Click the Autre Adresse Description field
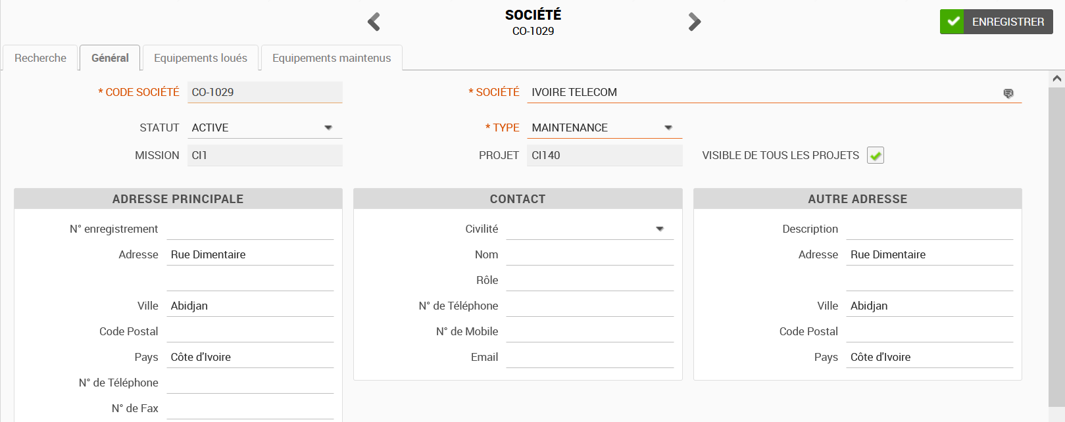 point(929,229)
